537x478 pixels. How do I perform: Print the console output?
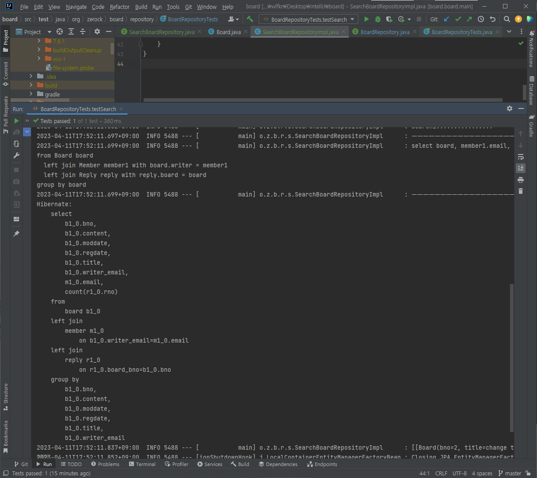pyautogui.click(x=521, y=180)
